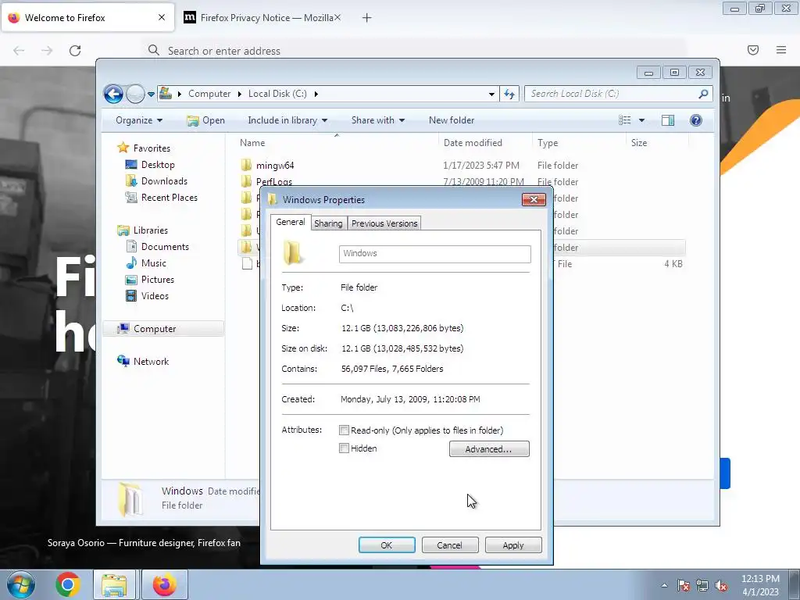
Task: Click the Windows Explorer taskbar icon
Action: tap(114, 584)
